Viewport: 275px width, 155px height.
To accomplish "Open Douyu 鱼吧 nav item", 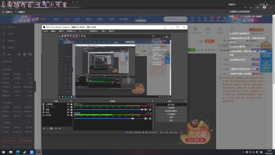I will click(x=112, y=19).
